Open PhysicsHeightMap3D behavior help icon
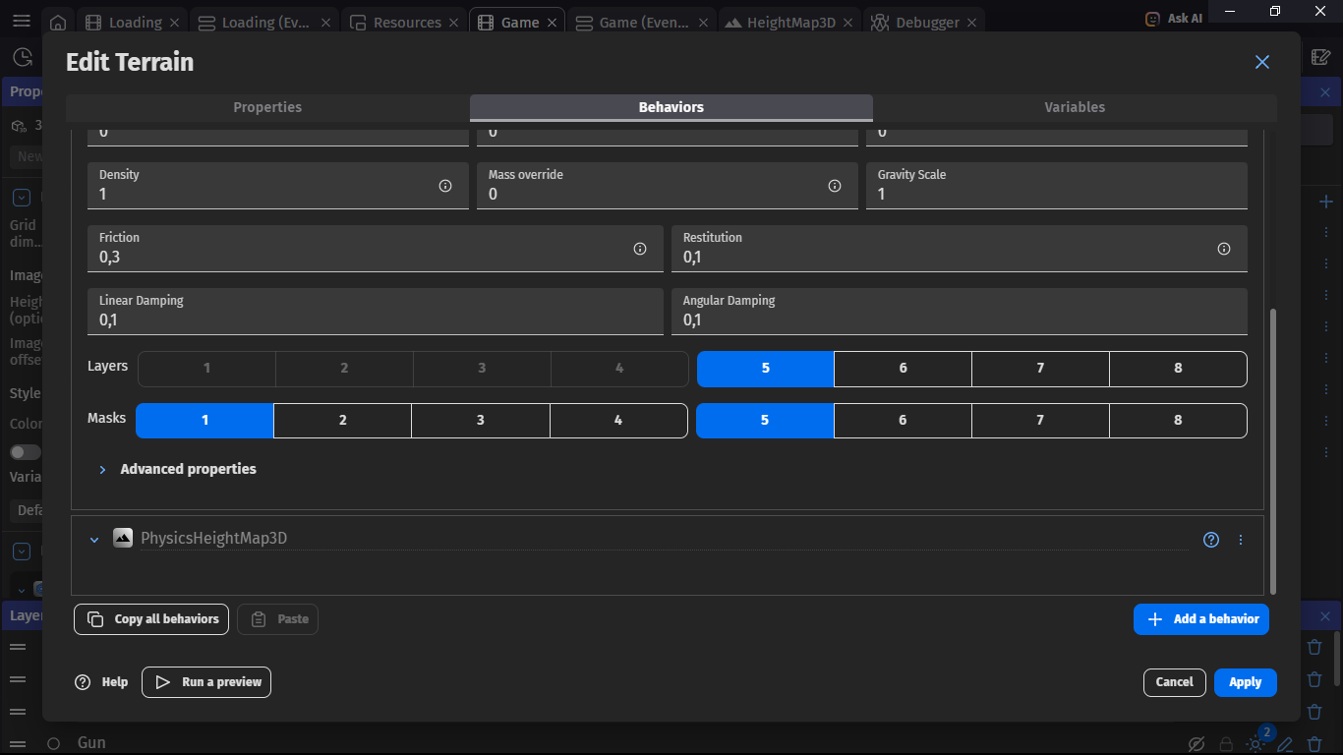 coord(1211,540)
